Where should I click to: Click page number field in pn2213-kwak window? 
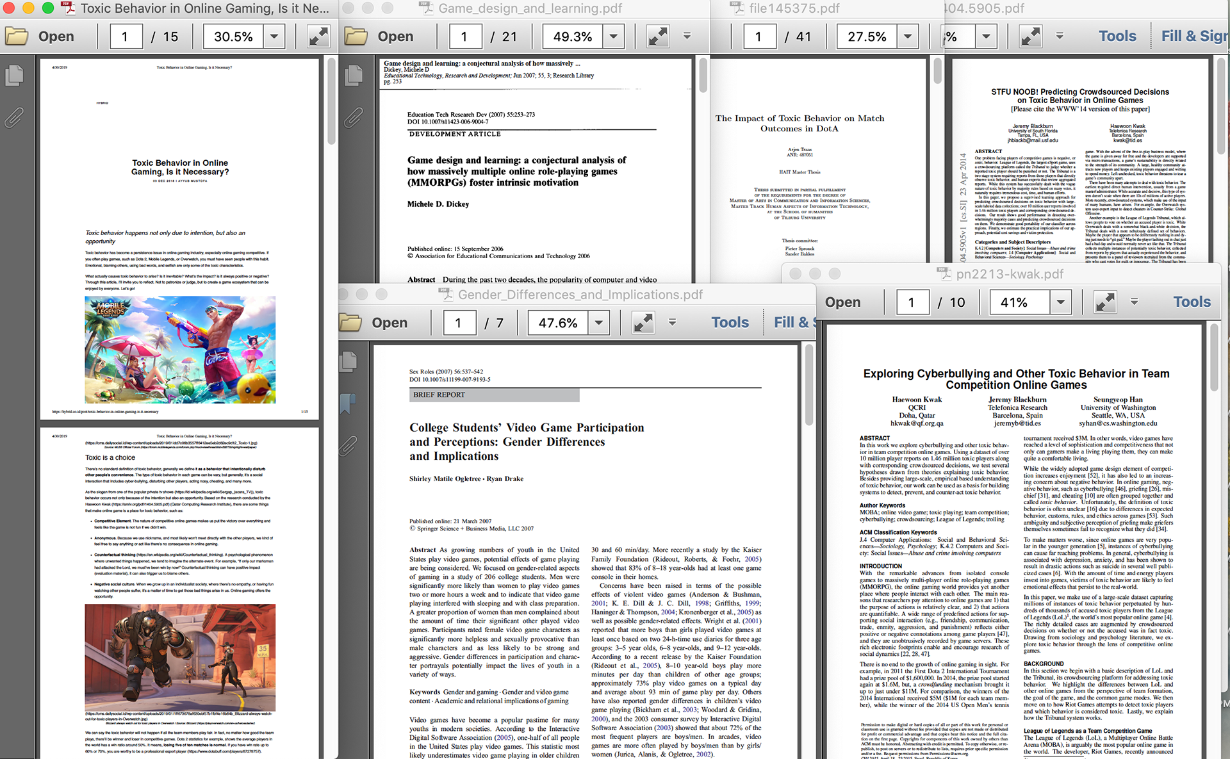pos(912,302)
